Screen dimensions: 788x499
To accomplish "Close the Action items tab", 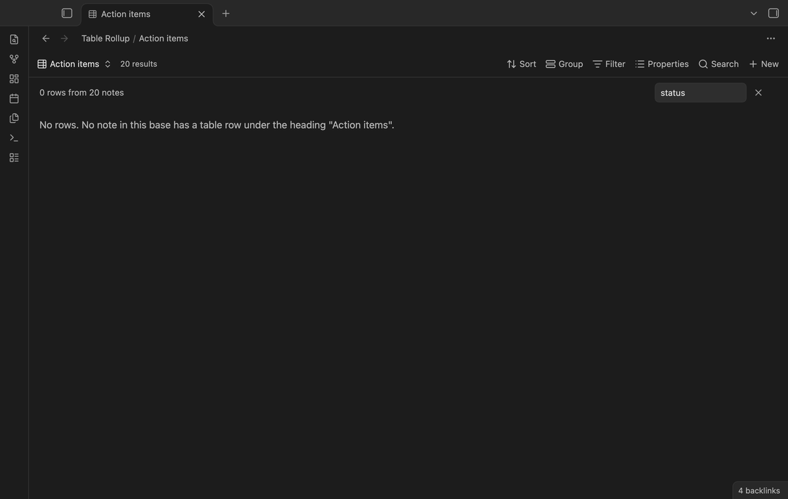I will (202, 14).
